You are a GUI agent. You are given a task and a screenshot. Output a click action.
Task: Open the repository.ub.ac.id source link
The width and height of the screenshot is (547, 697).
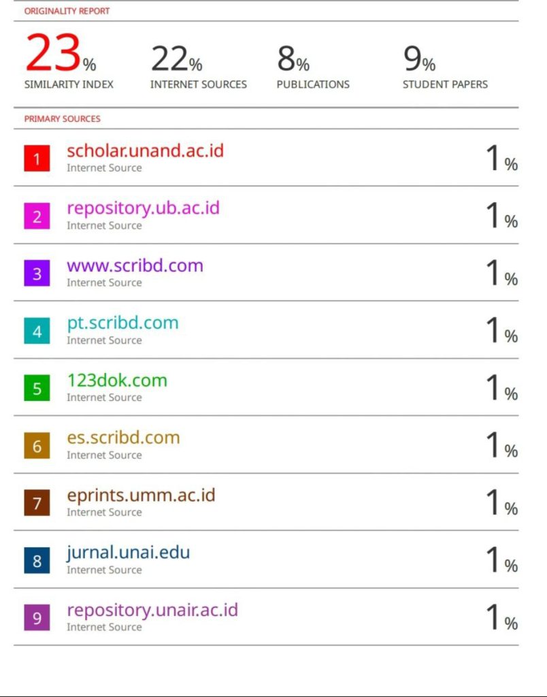click(x=143, y=208)
